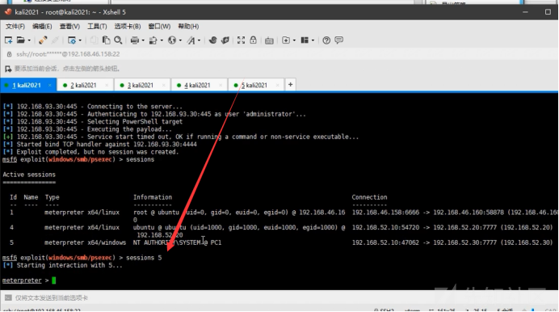Screen dimensions: 559x312
Task: Minimize the Xshell 5 window
Action: click(x=525, y=12)
